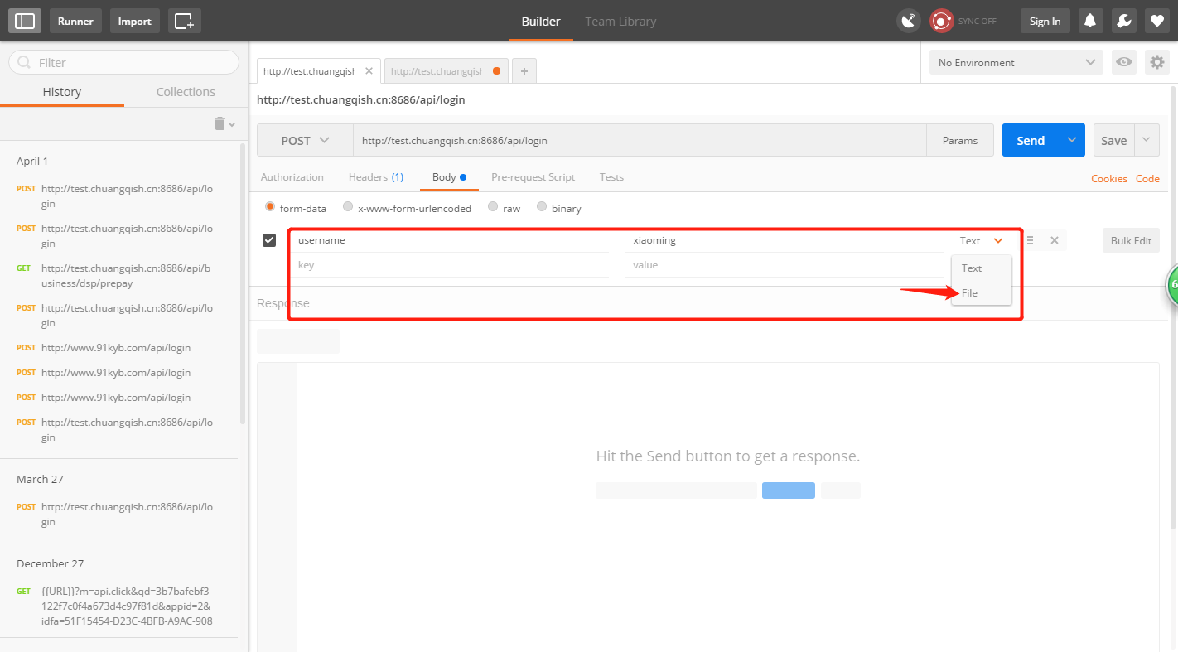Open the Cookies link

pyautogui.click(x=1109, y=178)
